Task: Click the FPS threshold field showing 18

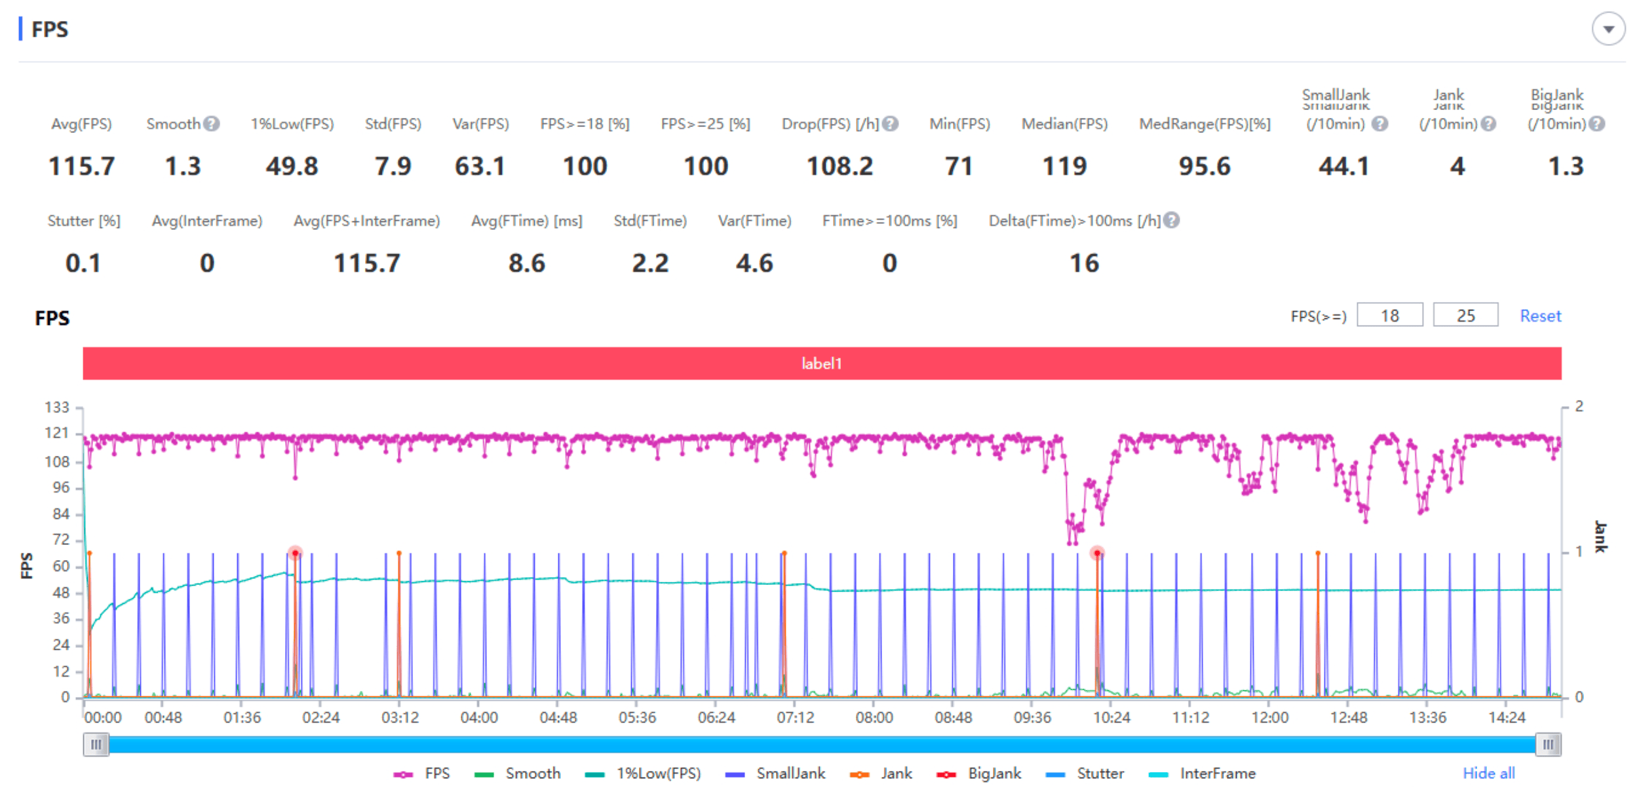Action: coord(1389,316)
